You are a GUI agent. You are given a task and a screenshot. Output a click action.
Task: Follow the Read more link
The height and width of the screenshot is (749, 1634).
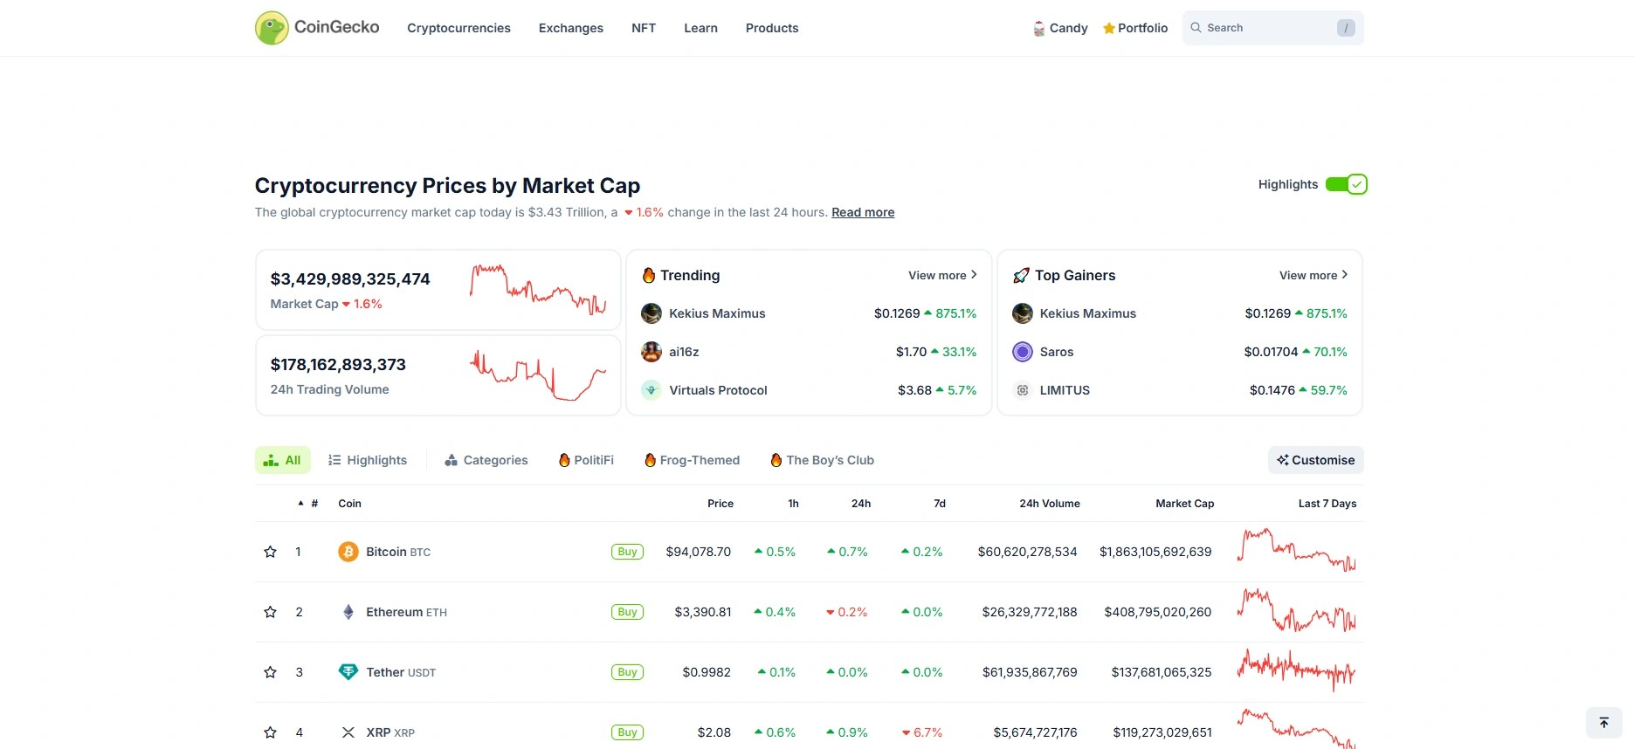[862, 212]
